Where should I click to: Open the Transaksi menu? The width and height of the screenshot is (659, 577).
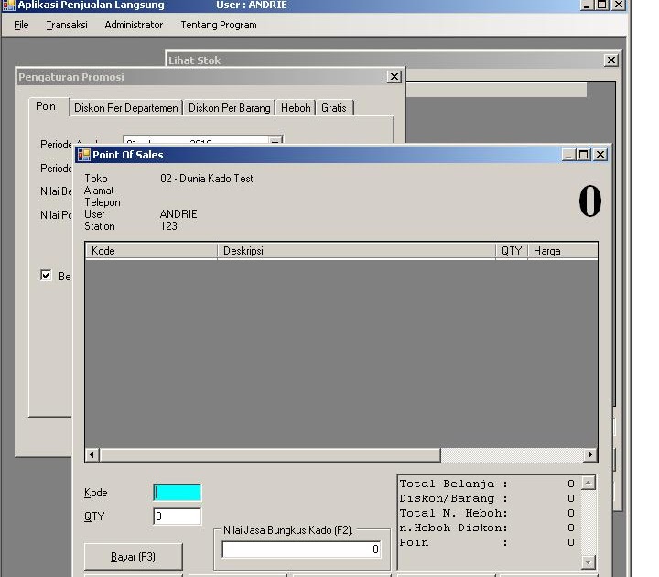coord(67,26)
